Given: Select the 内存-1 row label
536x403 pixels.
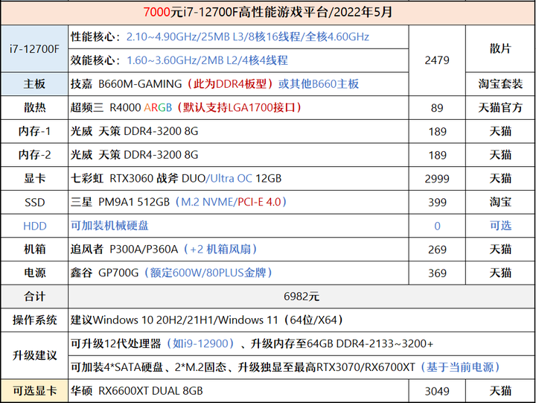Looking at the screenshot, I should click(x=34, y=131).
